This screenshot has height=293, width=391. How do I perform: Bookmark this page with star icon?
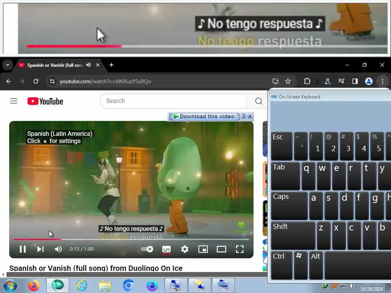coord(288,81)
